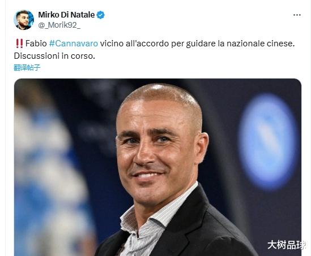This screenshot has height=256, width=311.
Task: Click 翻译帖子 to translate post
Action: point(27,68)
